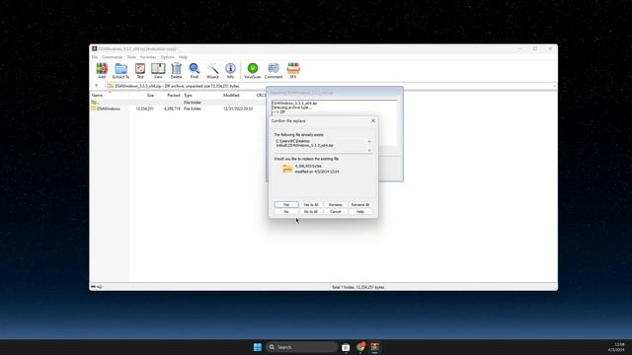Click the View toolbar icon
Viewport: 632px width, 355px height.
(x=158, y=71)
